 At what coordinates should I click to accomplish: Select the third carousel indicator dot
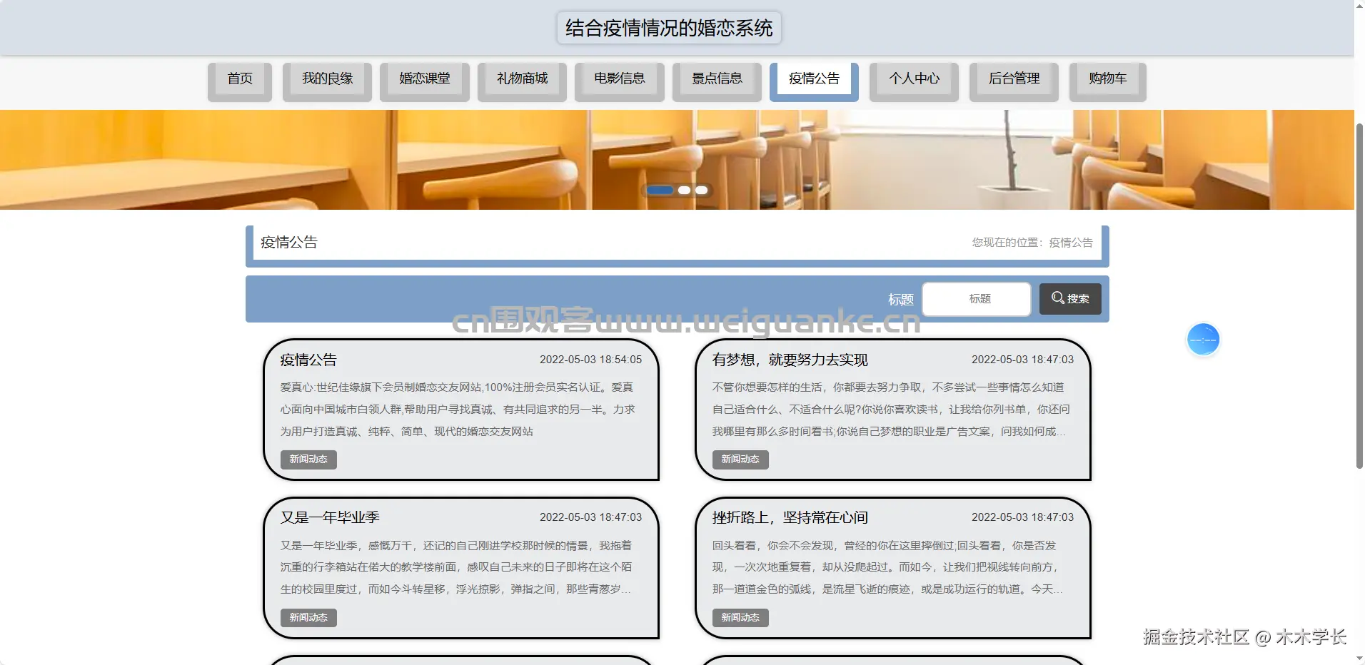(x=701, y=190)
